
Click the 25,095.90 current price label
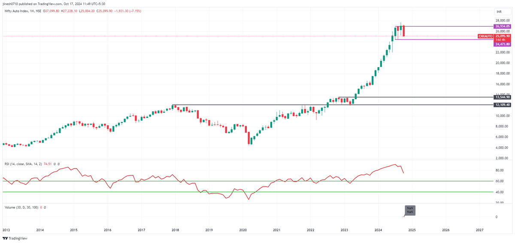(502, 36)
